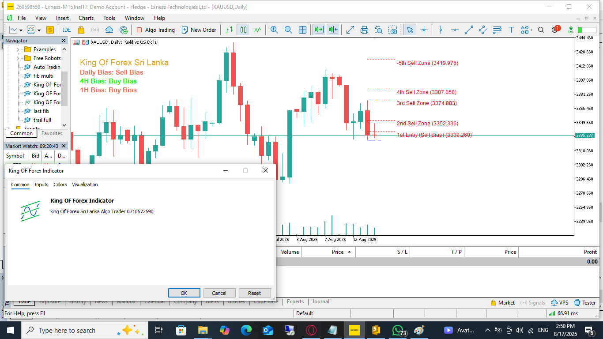The width and height of the screenshot is (603, 339).
Task: Open the Market button in bottom bar
Action: coord(502,303)
